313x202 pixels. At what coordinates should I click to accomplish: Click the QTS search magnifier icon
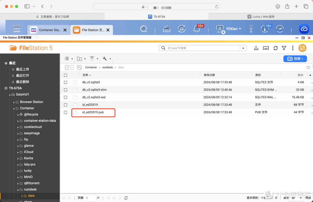coord(143,29)
